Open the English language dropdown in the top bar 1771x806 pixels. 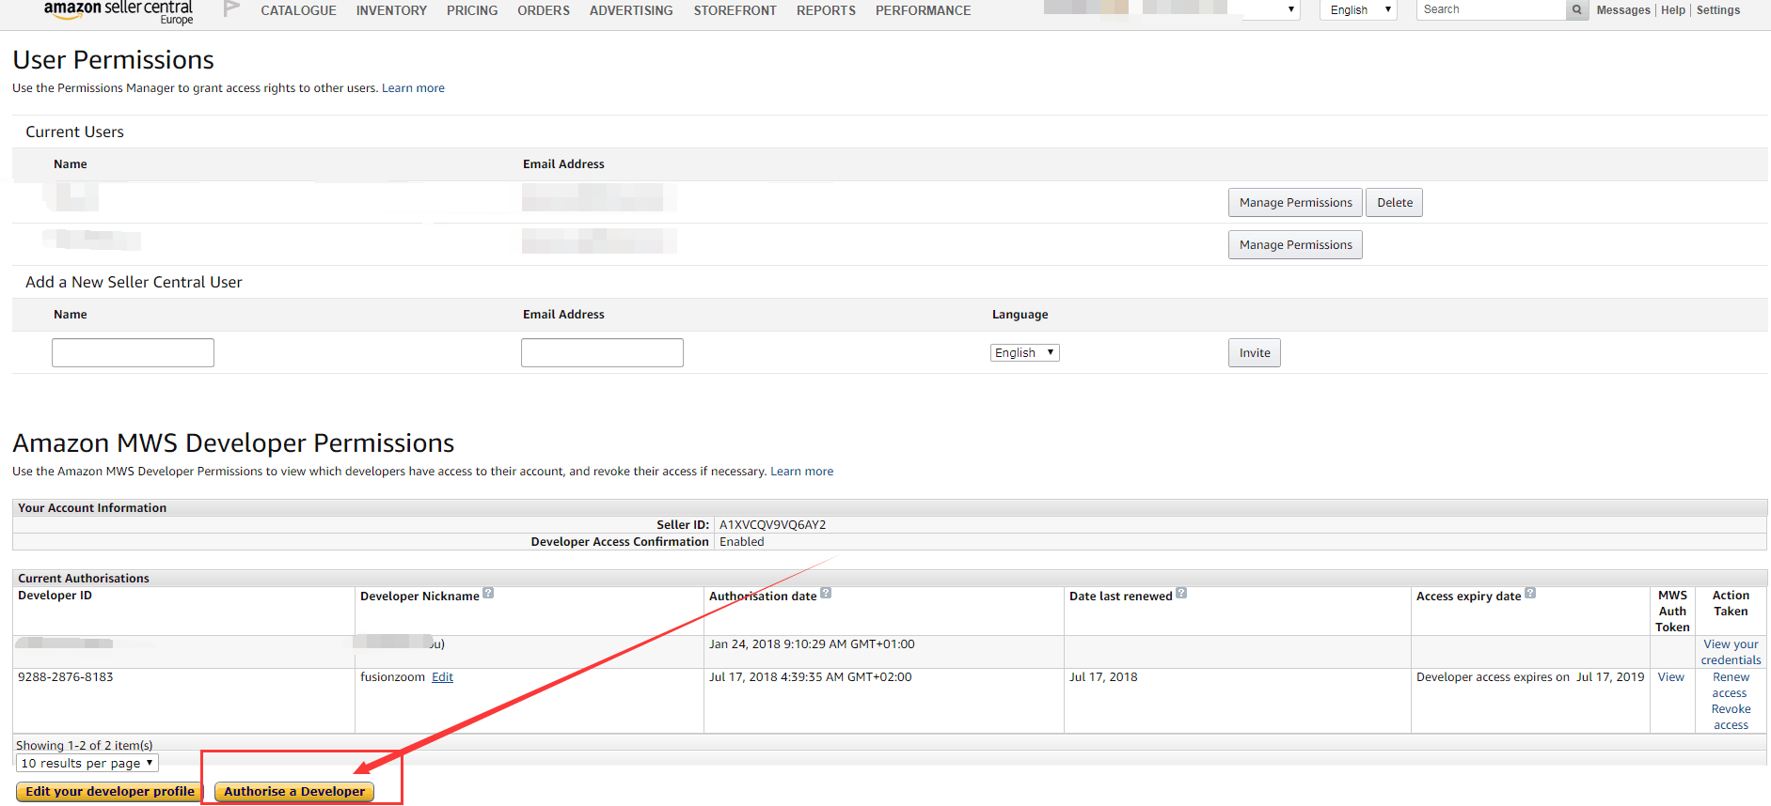pyautogui.click(x=1358, y=10)
